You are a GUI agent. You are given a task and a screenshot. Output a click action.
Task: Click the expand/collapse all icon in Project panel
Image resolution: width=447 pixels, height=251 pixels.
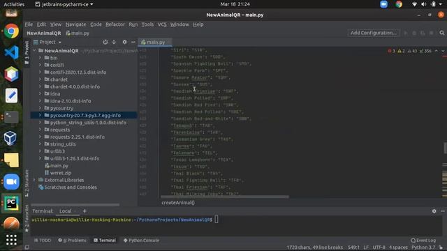(x=114, y=42)
